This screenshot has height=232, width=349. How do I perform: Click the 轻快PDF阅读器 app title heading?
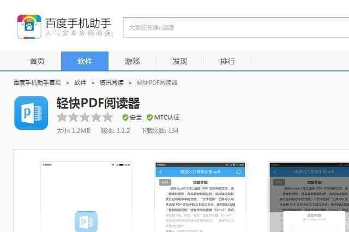coord(98,103)
